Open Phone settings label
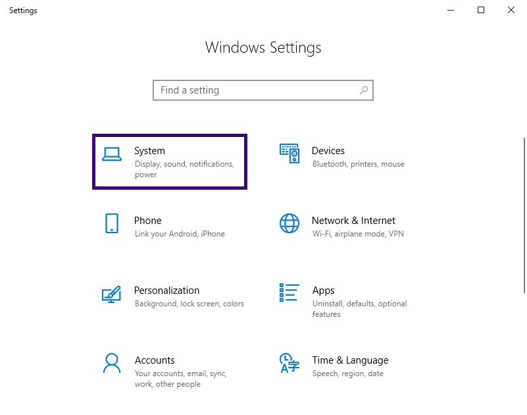 [x=147, y=221]
